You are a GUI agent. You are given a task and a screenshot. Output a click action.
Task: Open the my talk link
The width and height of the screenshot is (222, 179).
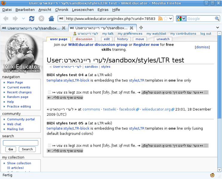(108, 34)
